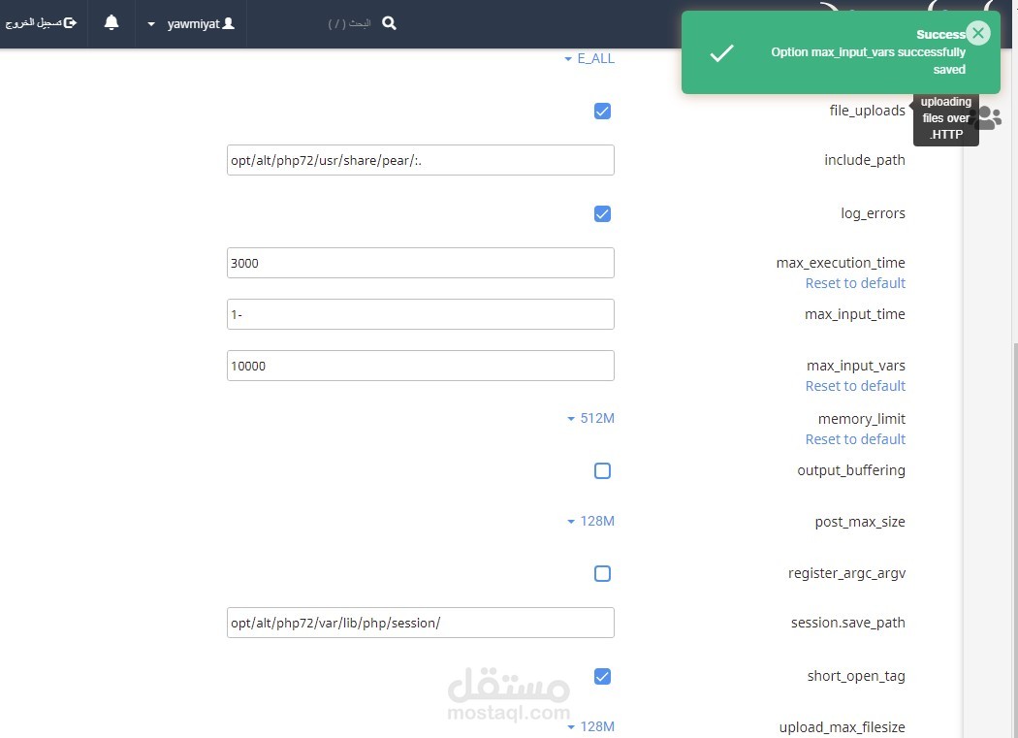Disable the log_errors checkbox
The image size is (1018, 738).
tap(602, 213)
